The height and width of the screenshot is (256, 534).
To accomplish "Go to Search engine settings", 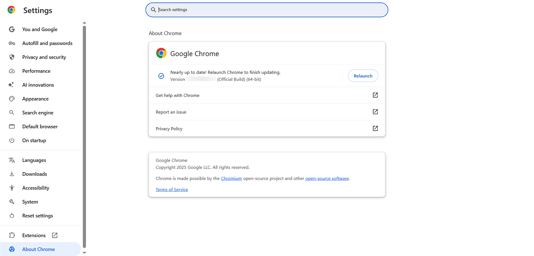I will point(37,113).
